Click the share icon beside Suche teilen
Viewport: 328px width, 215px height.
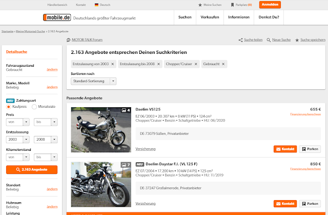[x=240, y=40]
